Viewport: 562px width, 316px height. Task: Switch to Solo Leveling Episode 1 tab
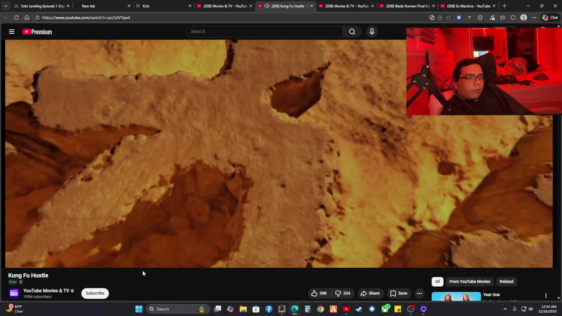point(42,6)
